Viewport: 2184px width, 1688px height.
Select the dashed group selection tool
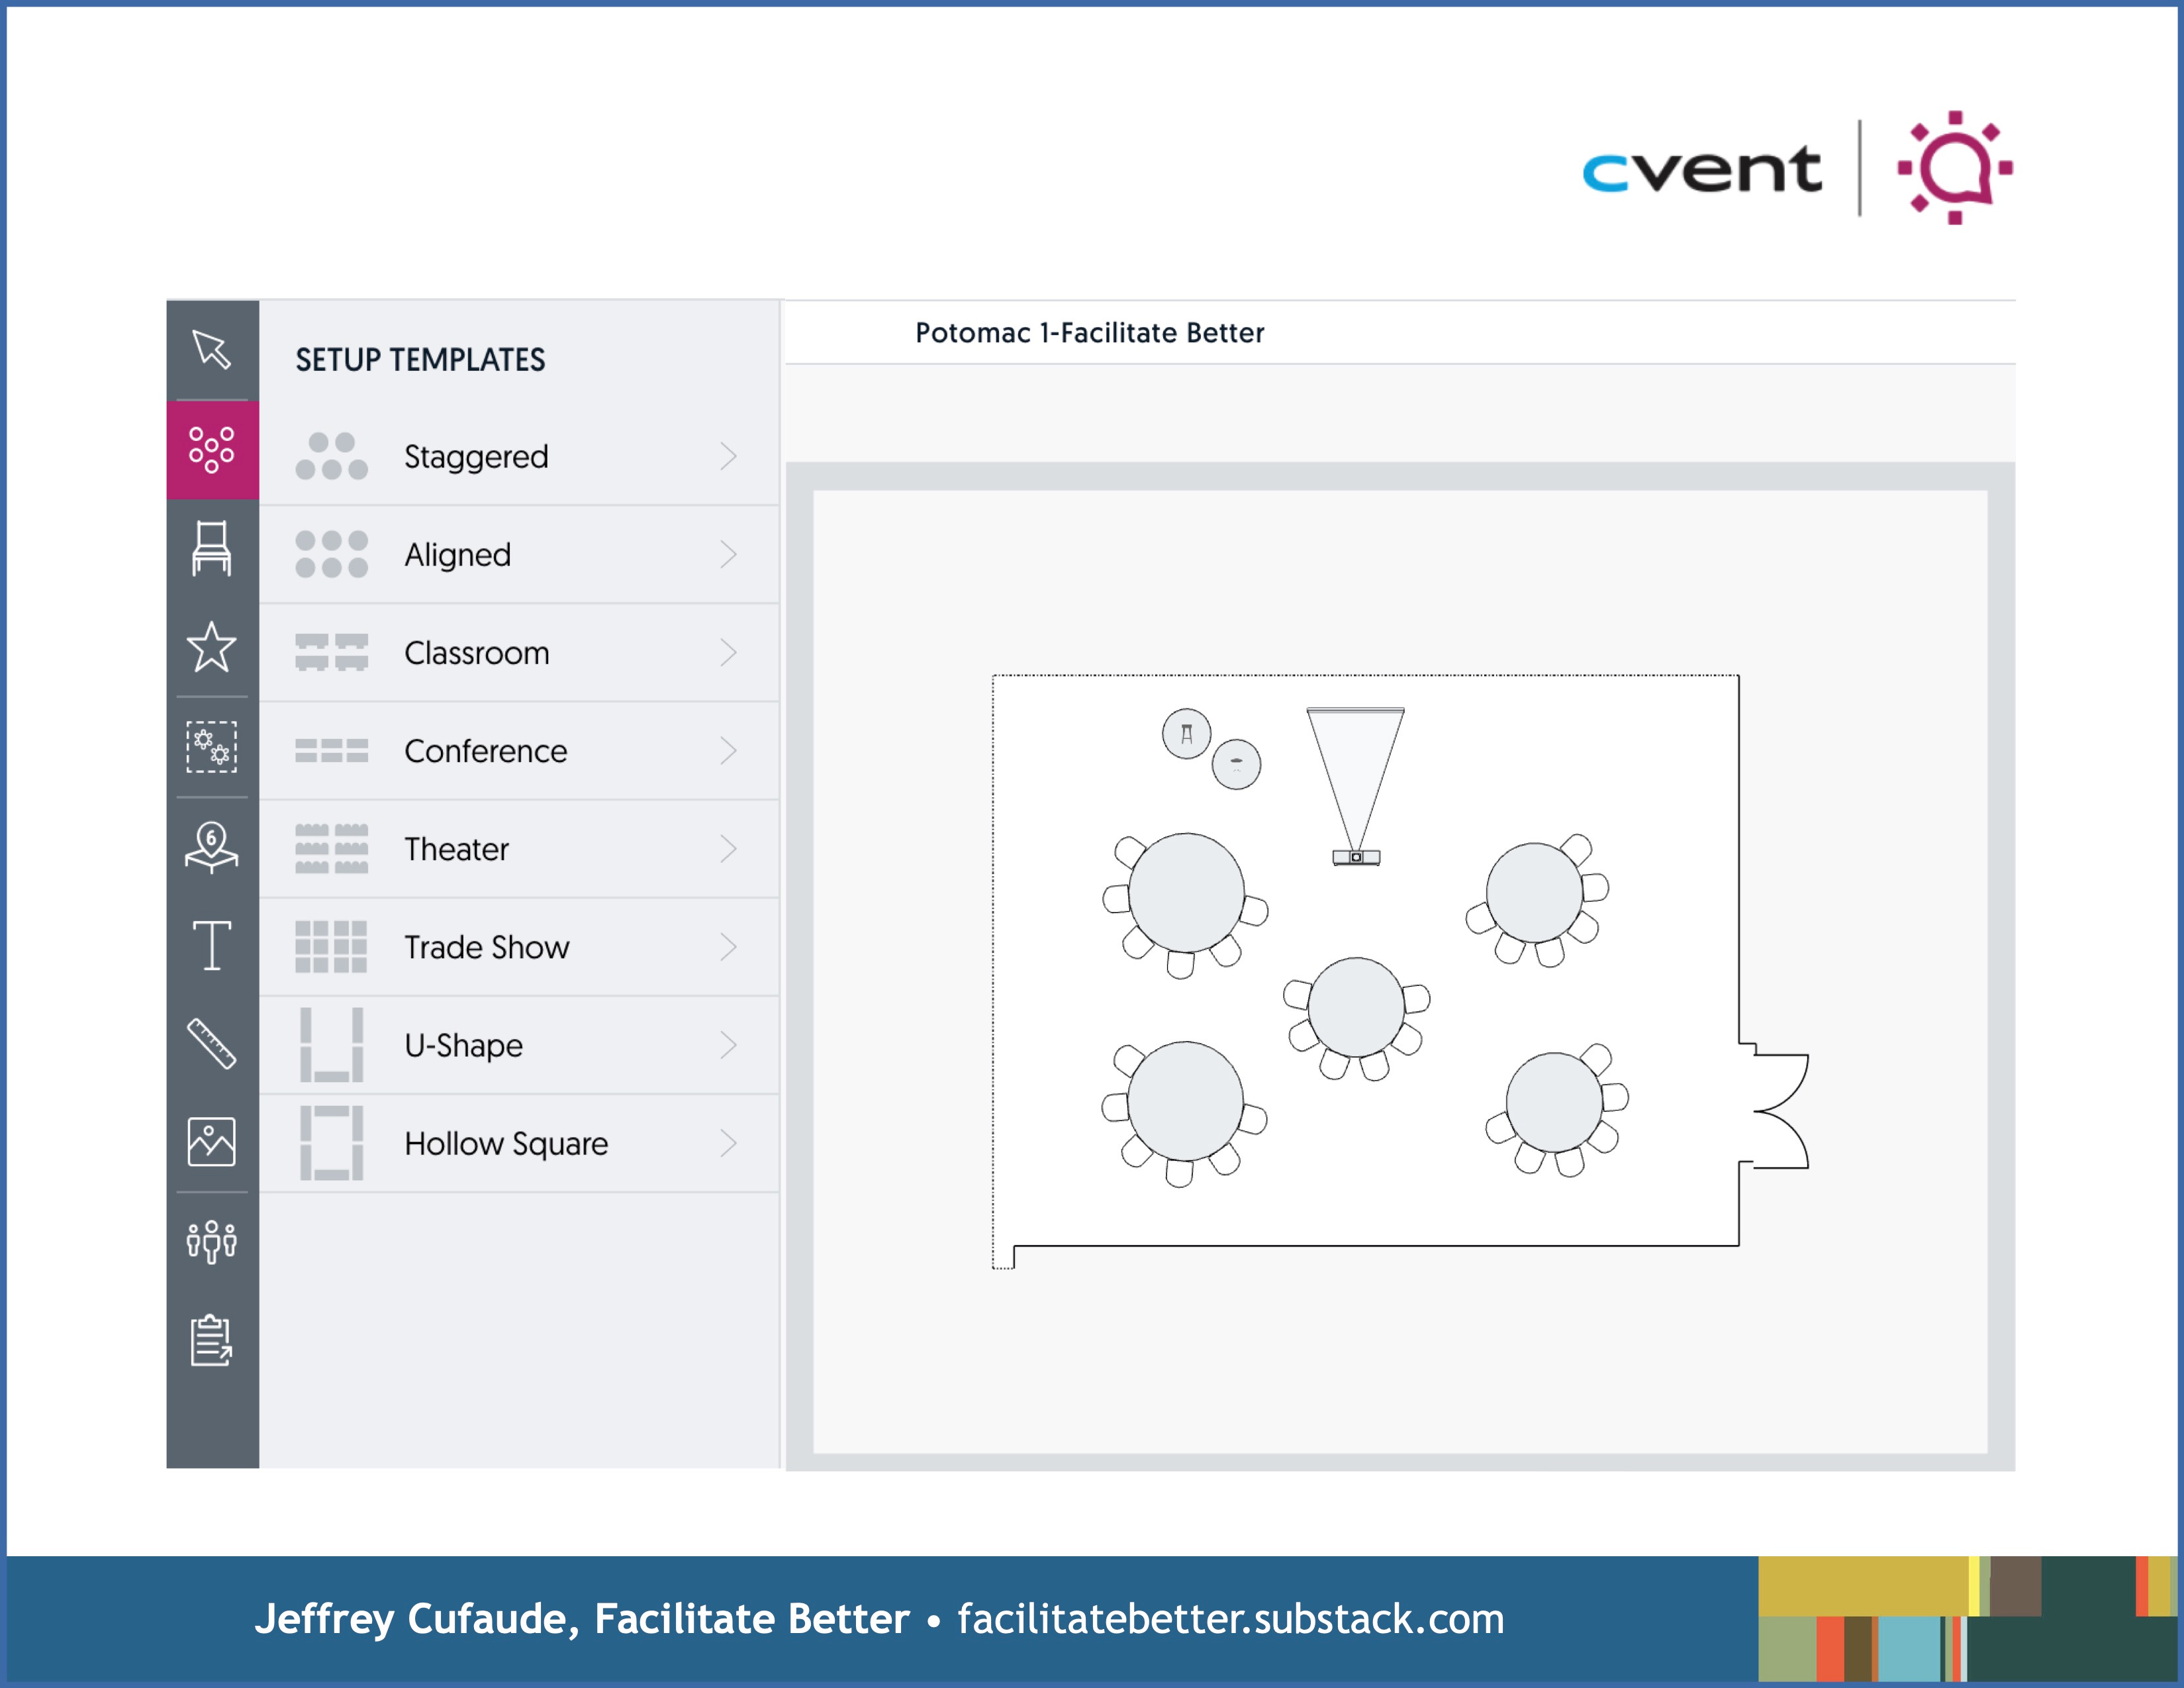211,746
